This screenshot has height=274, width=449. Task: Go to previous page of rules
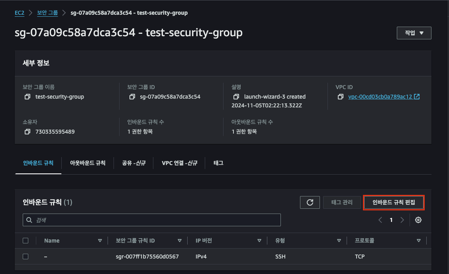[x=380, y=220]
